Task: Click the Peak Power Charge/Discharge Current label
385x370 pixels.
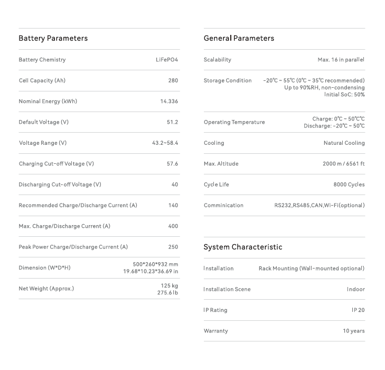Action: pyautogui.click(x=73, y=247)
